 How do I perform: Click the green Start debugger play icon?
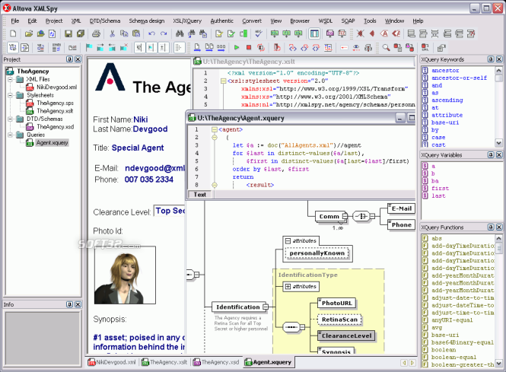point(237,48)
